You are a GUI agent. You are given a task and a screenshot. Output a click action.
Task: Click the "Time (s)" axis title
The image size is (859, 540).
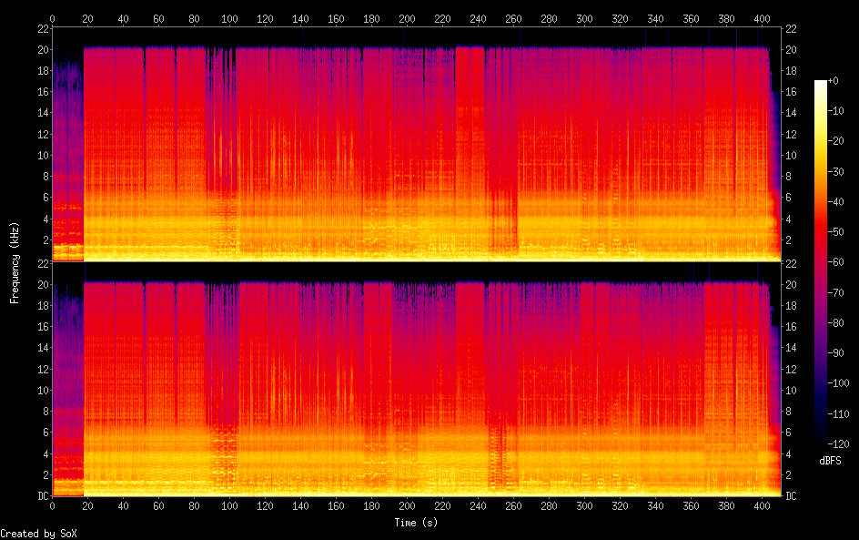[416, 523]
